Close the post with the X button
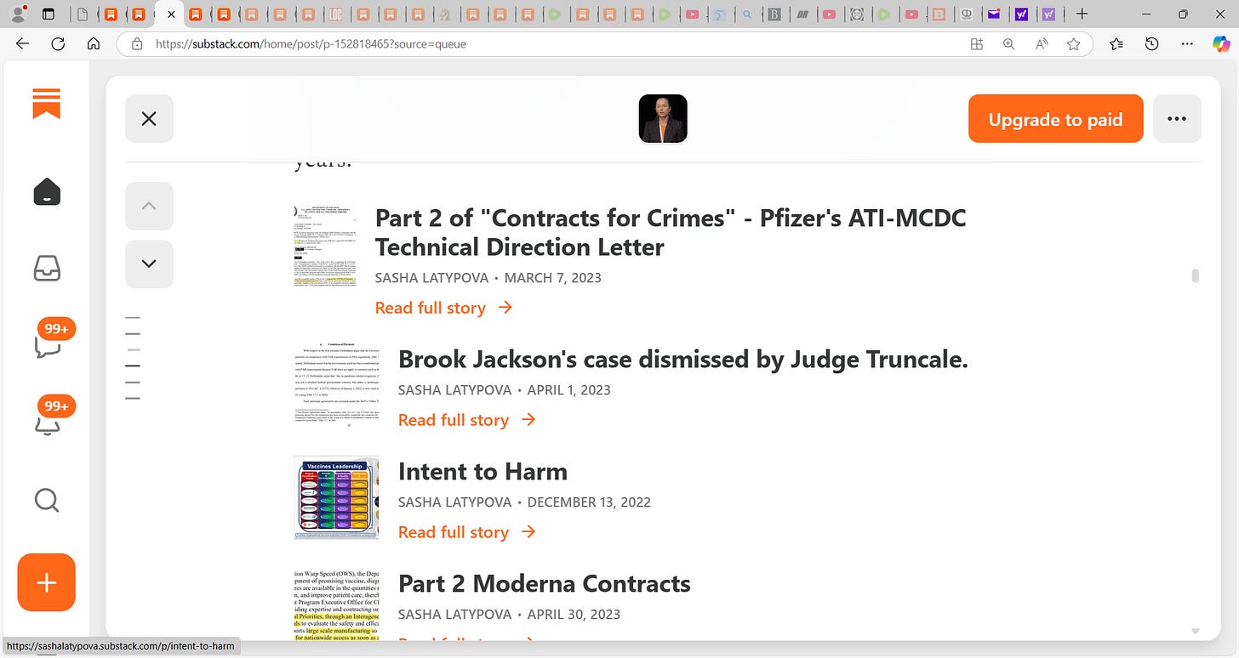This screenshot has width=1239, height=658. [x=149, y=118]
